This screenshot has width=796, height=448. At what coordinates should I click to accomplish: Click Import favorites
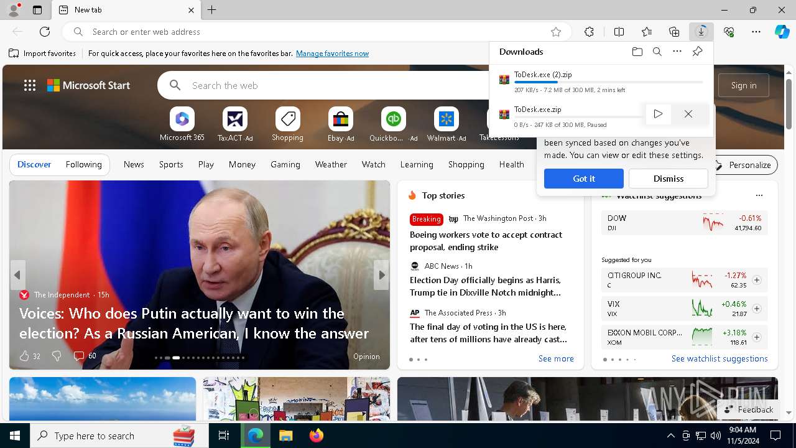pos(42,54)
